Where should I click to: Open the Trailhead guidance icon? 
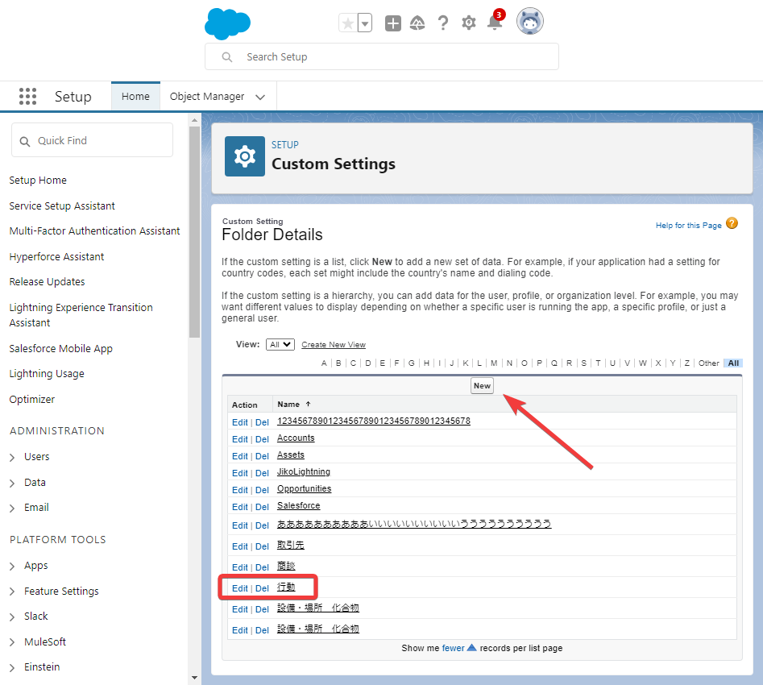point(417,23)
